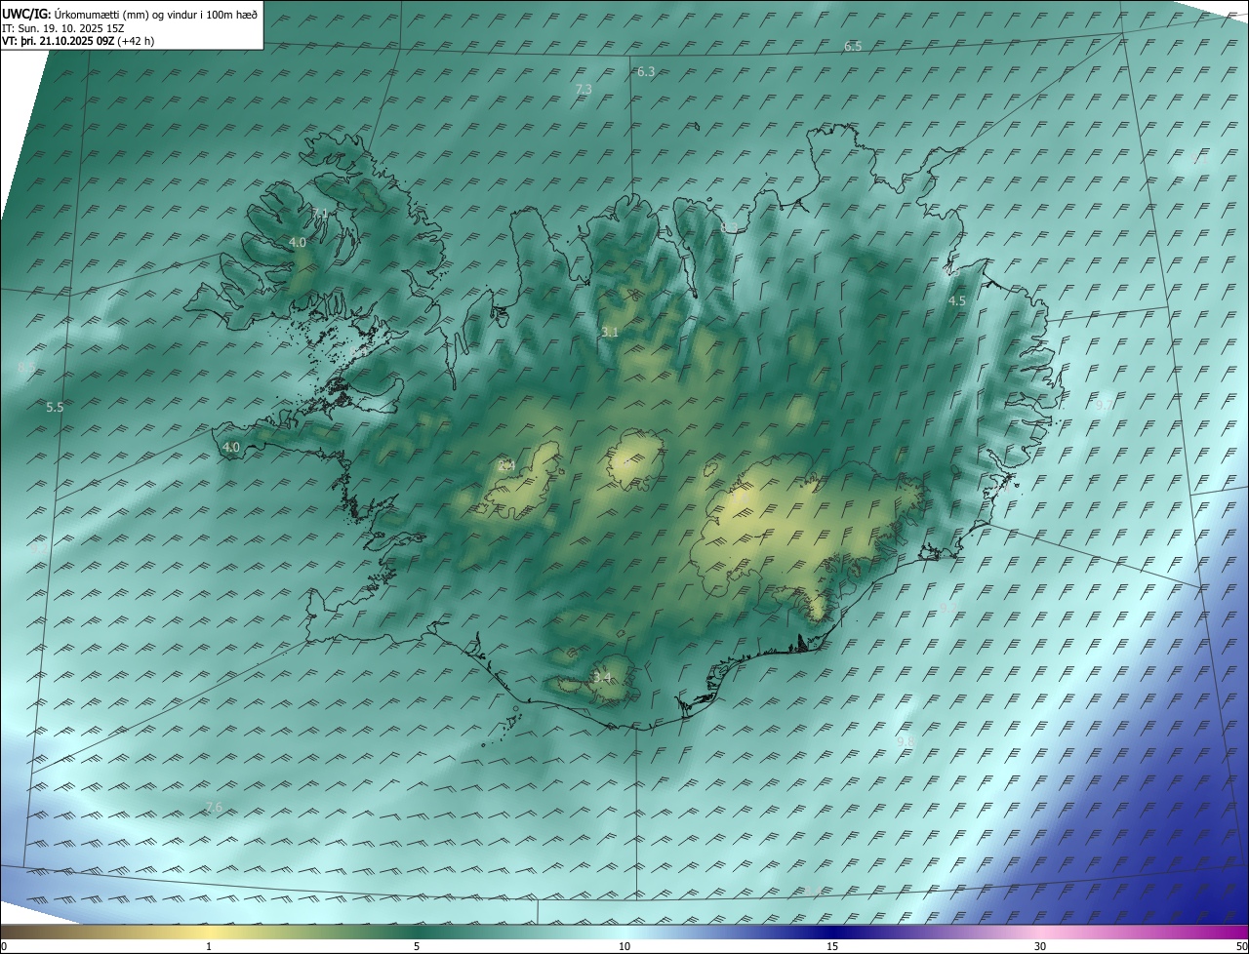The height and width of the screenshot is (954, 1249).
Task: Click the 4.0 label just below 7.1
Action: 298,242
